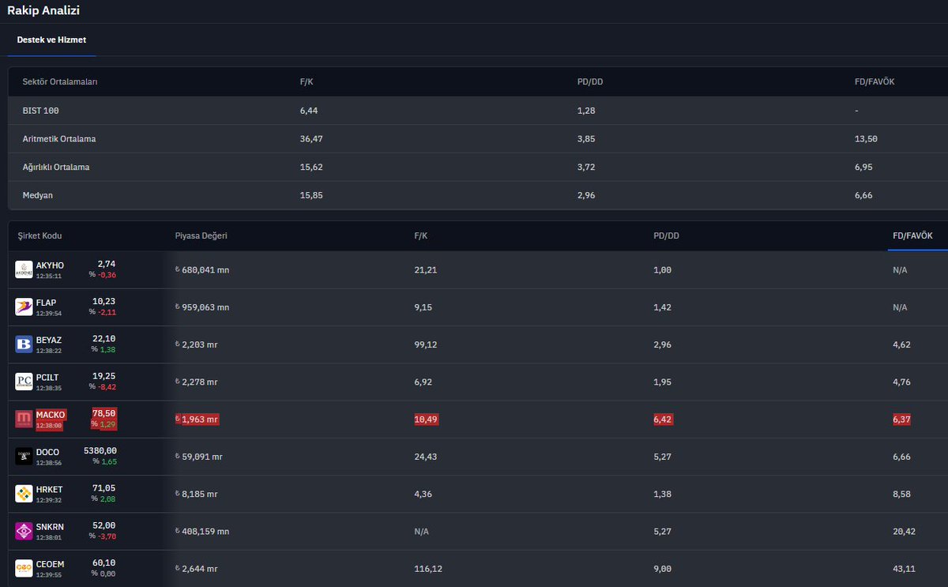Select the BIST 100 row label

(x=41, y=111)
